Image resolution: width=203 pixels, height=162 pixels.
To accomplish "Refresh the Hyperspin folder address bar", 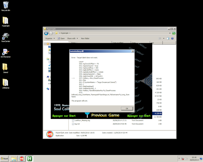I will click(x=174, y=33).
